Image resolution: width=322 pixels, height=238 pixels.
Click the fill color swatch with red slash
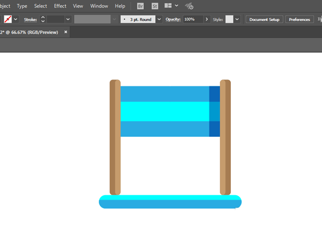pyautogui.click(x=8, y=19)
